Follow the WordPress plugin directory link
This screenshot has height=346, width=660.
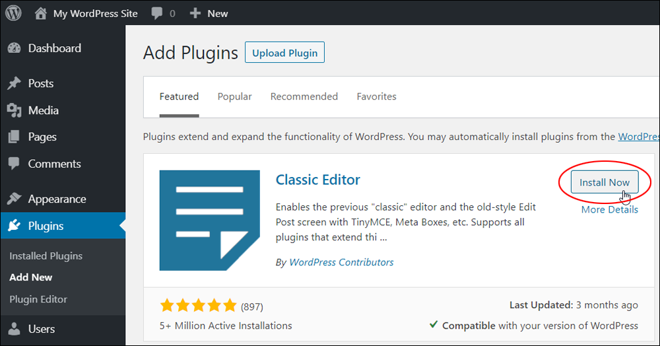tap(638, 137)
